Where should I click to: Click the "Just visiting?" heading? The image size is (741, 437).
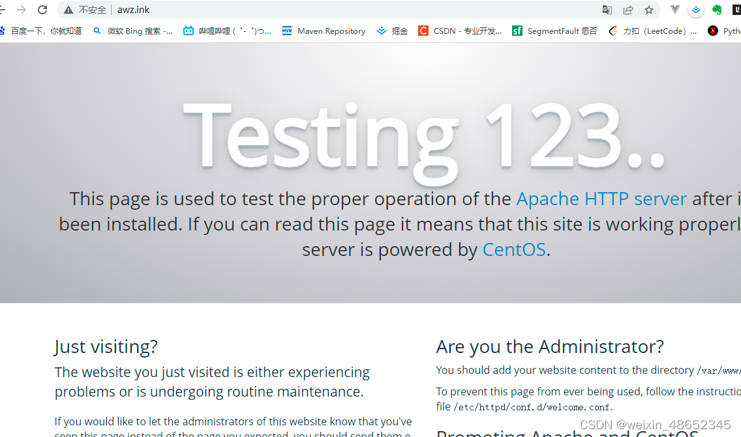pyautogui.click(x=106, y=347)
